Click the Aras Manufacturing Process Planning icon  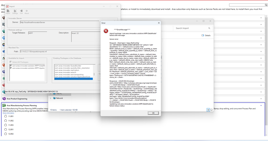click(x=4, y=106)
